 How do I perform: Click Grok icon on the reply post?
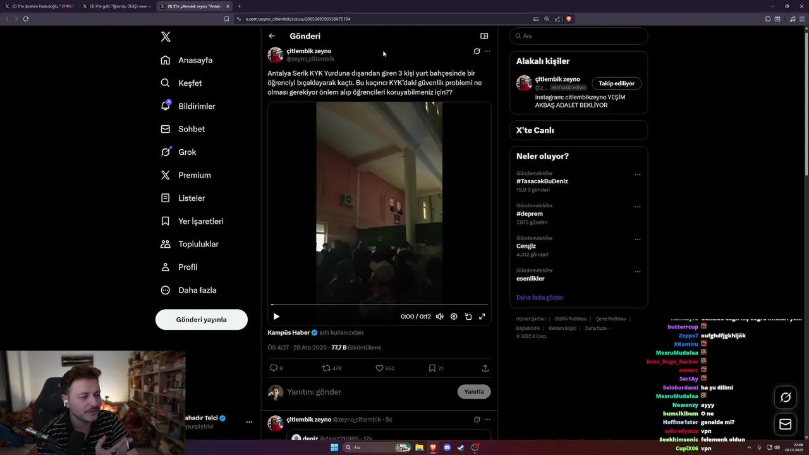pyautogui.click(x=477, y=420)
